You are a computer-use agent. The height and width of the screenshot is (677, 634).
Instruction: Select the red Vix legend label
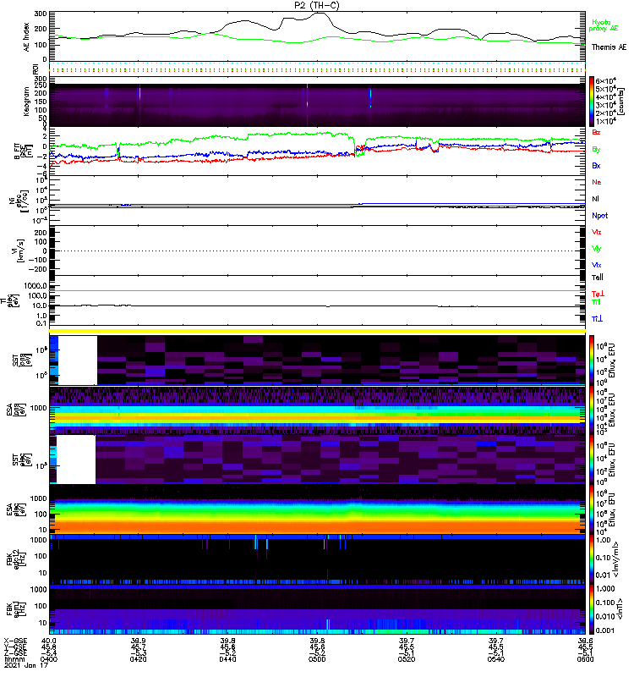click(597, 232)
